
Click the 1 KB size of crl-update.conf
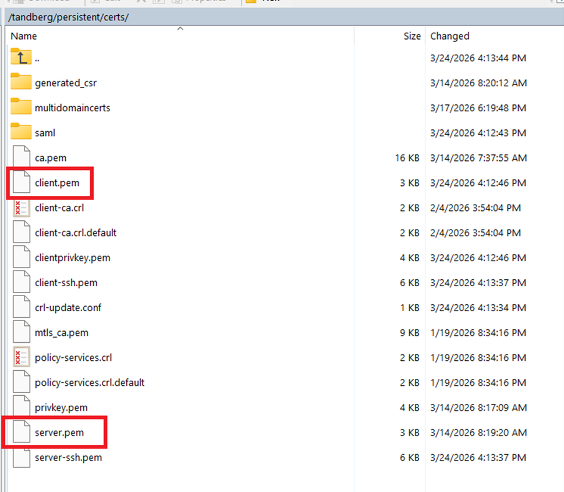(x=410, y=308)
